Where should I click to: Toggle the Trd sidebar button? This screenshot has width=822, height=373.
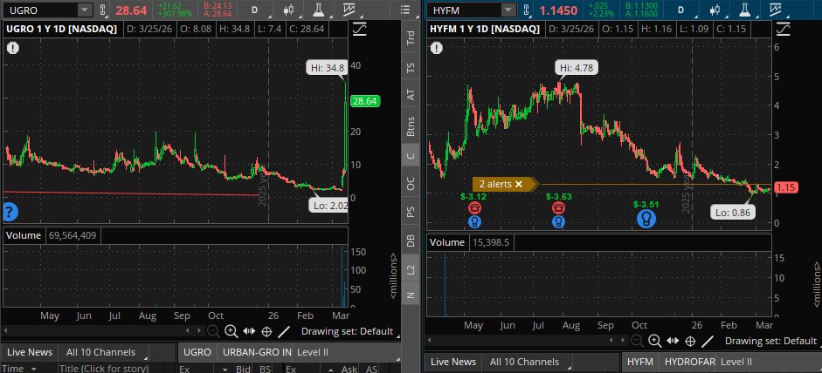click(411, 37)
